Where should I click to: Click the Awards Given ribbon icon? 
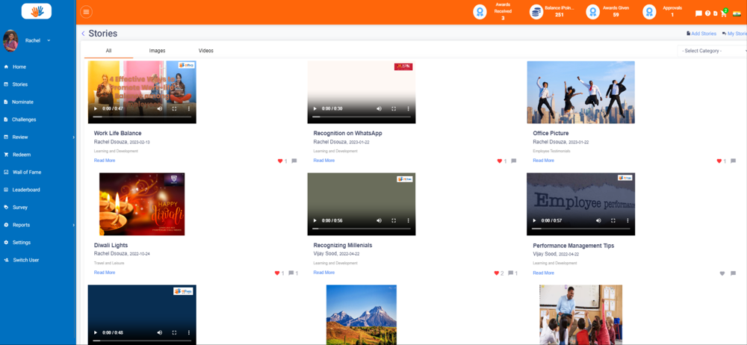(x=592, y=12)
